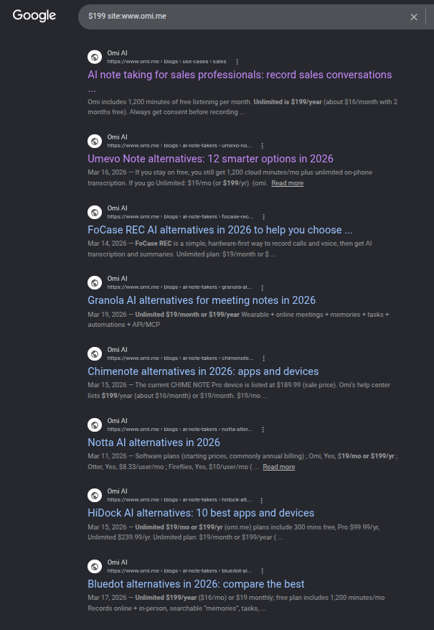Open 'FoCase REC AI alternatives' result
Image resolution: width=434 pixels, height=630 pixels.
click(x=220, y=230)
